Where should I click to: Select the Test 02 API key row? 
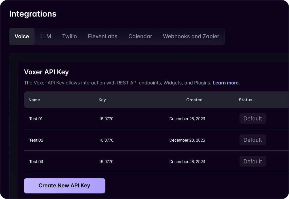36,140
